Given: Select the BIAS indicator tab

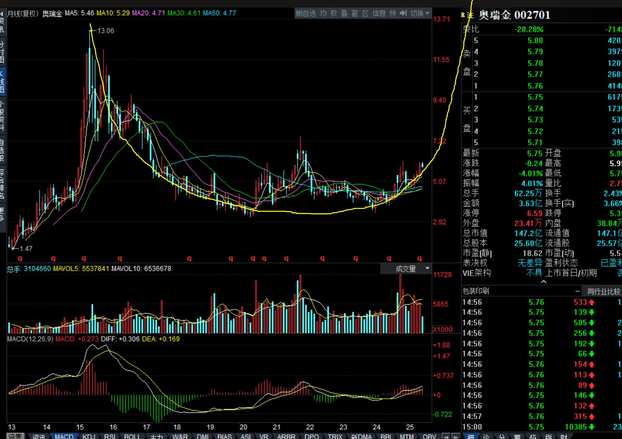Looking at the screenshot, I should [224, 436].
